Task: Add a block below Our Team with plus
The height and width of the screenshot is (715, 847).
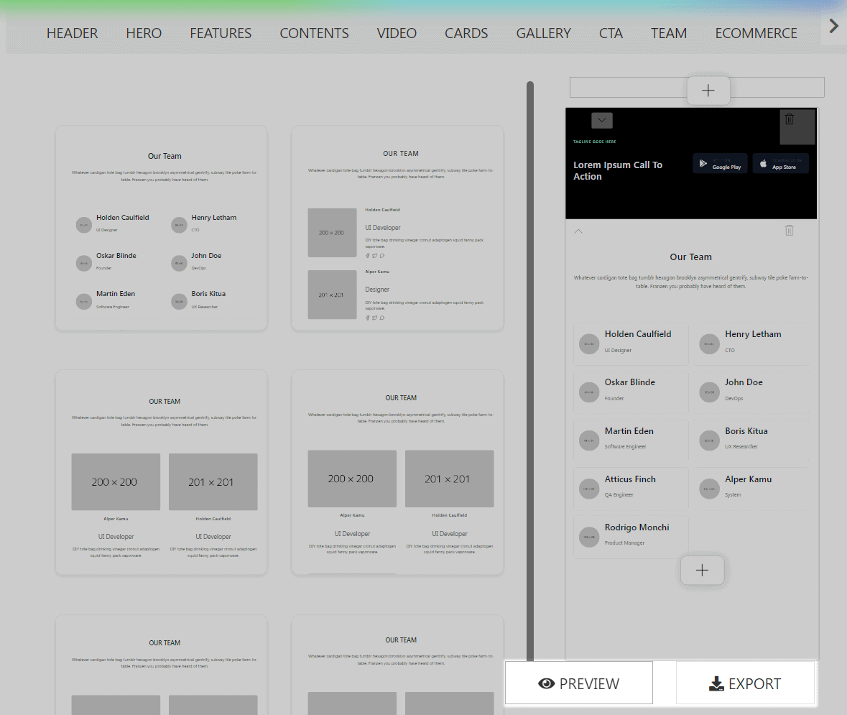Action: [x=702, y=570]
